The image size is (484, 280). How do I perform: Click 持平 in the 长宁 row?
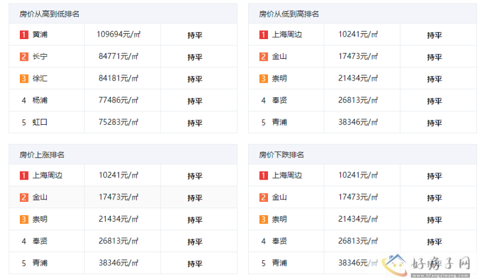click(x=195, y=57)
